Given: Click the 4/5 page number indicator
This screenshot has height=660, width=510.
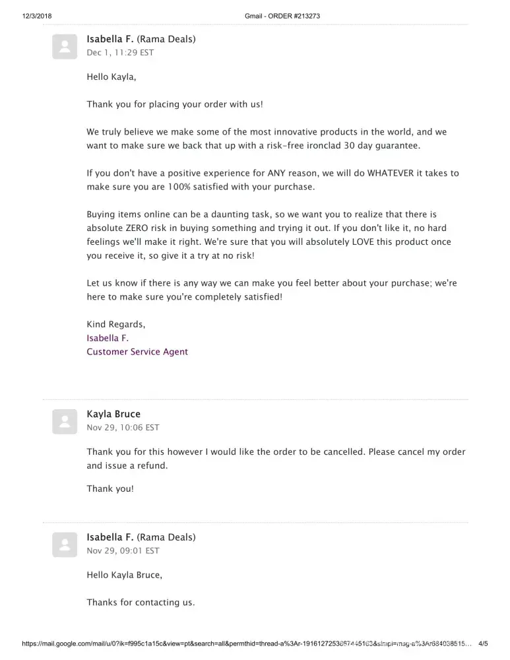Looking at the screenshot, I should 482,643.
